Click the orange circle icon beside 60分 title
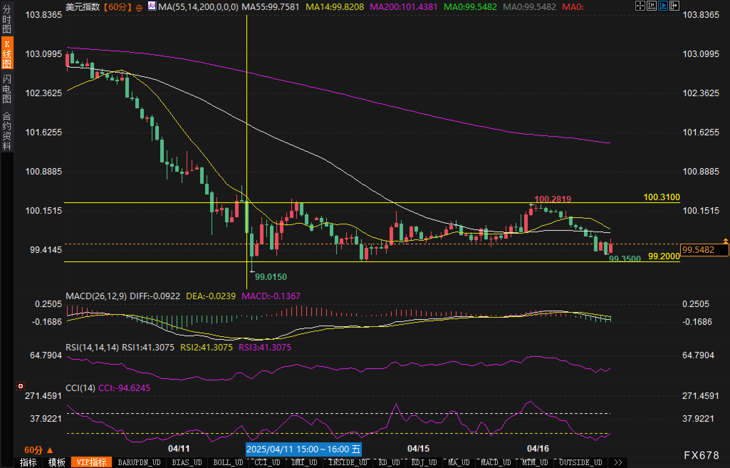Image resolution: width=730 pixels, height=468 pixels. (x=139, y=7)
